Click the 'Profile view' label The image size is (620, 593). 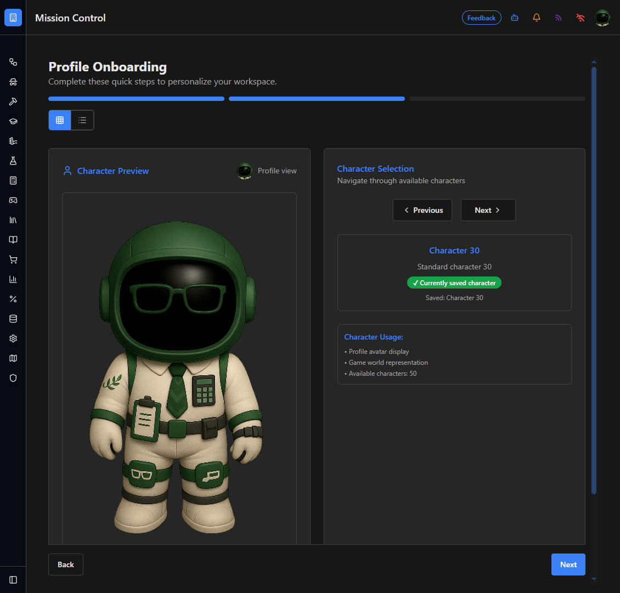tap(277, 171)
